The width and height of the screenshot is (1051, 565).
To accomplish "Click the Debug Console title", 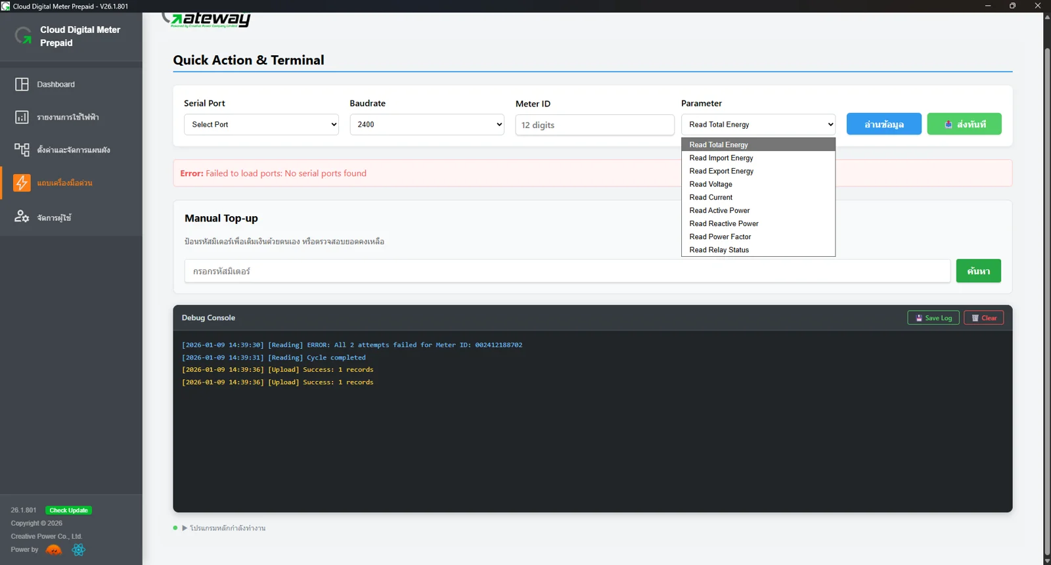I will click(x=208, y=317).
